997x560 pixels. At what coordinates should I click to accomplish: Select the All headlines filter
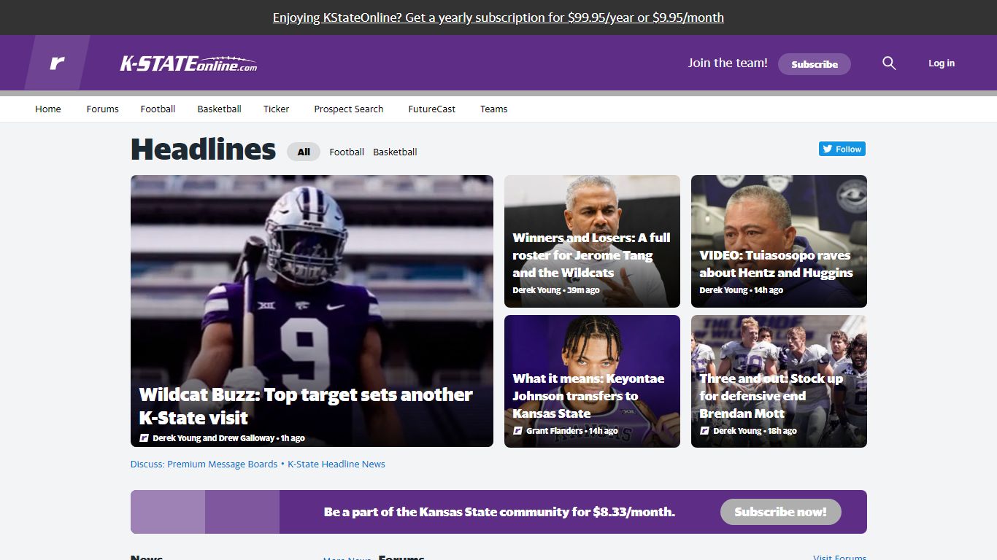click(304, 152)
